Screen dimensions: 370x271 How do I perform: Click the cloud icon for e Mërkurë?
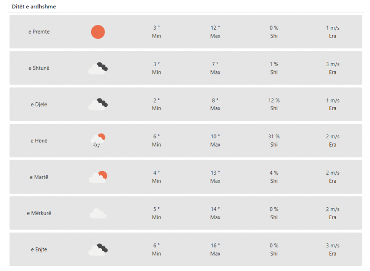point(98,213)
